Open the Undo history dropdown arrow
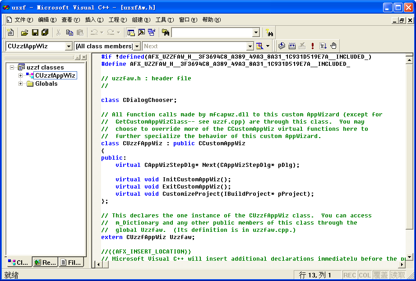Screen dimensions: 416x281 102,32
